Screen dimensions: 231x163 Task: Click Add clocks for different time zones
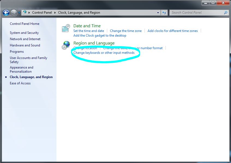pos(173,31)
